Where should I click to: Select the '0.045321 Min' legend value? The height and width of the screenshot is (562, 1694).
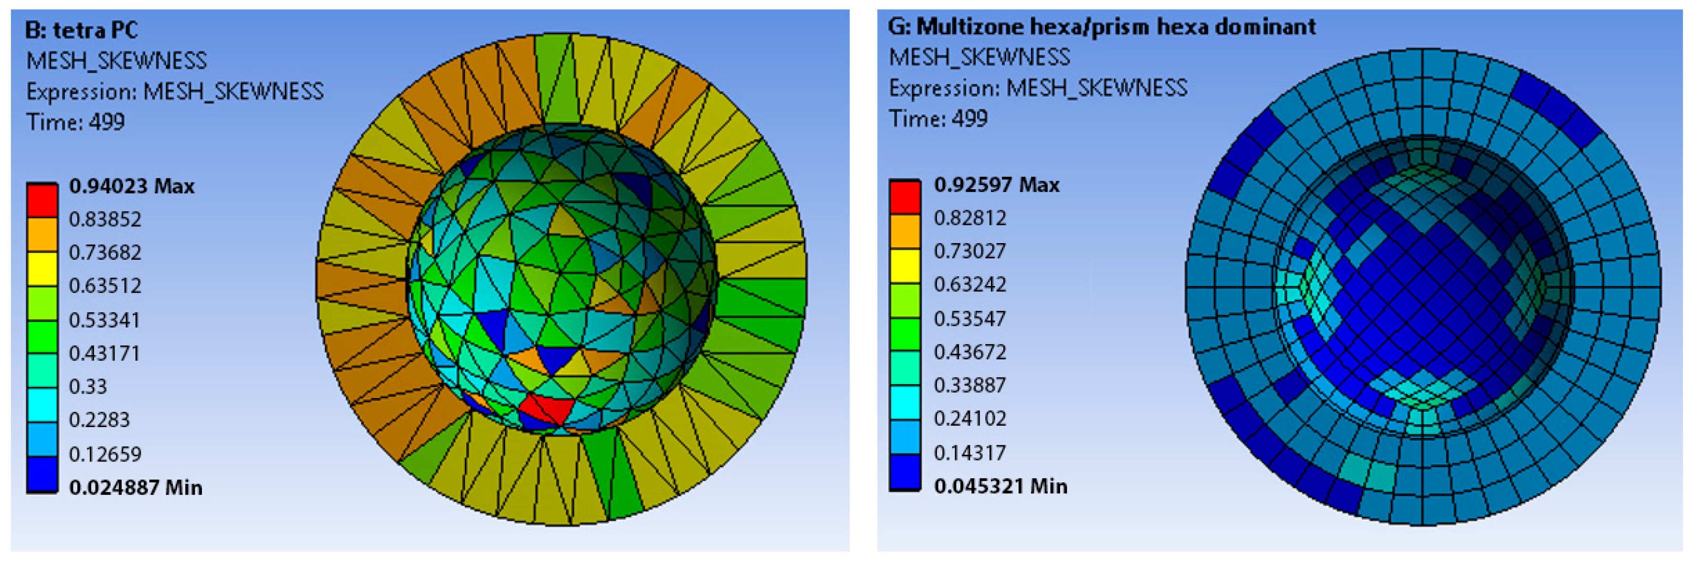pyautogui.click(x=1001, y=487)
